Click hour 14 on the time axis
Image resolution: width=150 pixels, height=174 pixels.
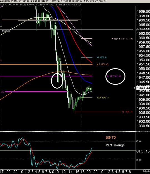point(71,172)
